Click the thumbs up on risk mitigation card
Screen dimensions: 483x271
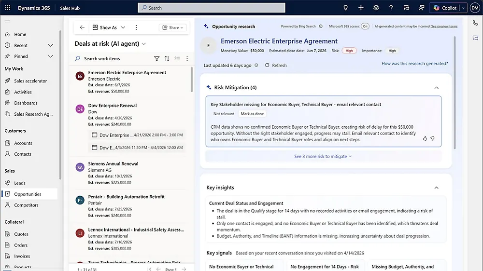pyautogui.click(x=425, y=139)
